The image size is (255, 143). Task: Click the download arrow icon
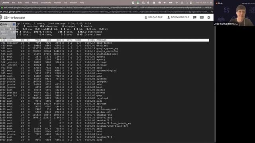point(169,17)
